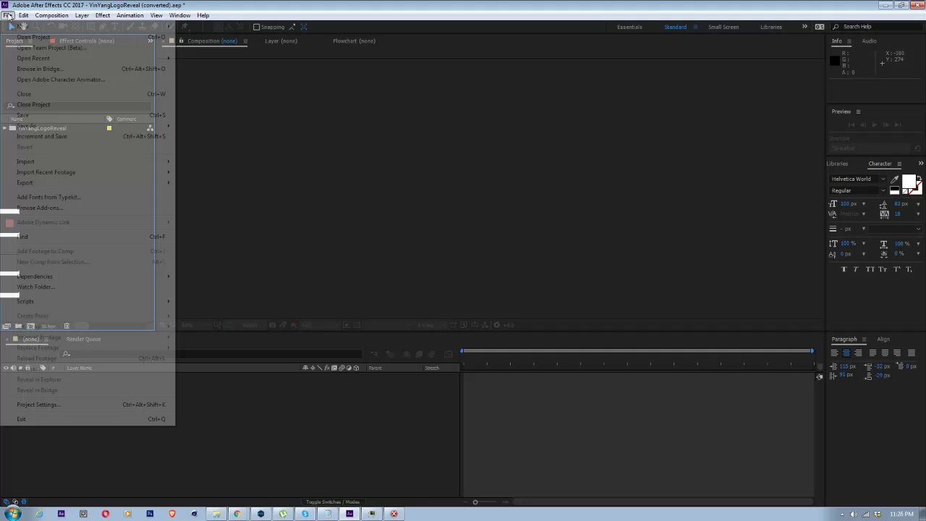The width and height of the screenshot is (926, 521).
Task: Click the time navigator bar
Action: click(x=637, y=351)
